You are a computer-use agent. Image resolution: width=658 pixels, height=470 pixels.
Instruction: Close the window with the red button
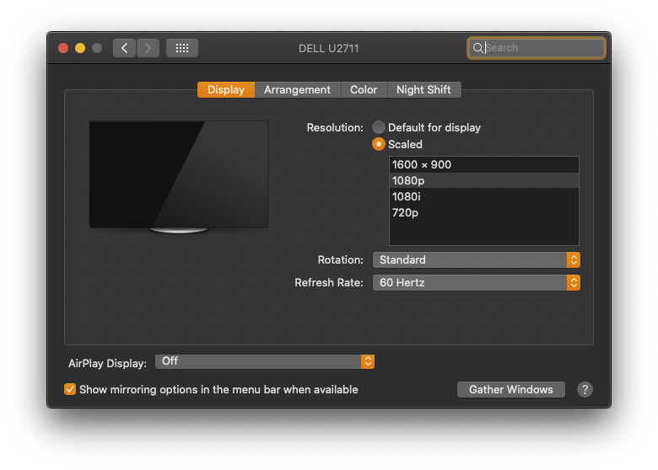pyautogui.click(x=63, y=48)
